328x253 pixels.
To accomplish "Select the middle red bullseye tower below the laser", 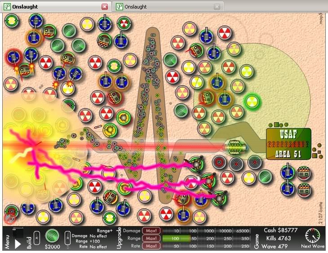I will click(x=236, y=163).
